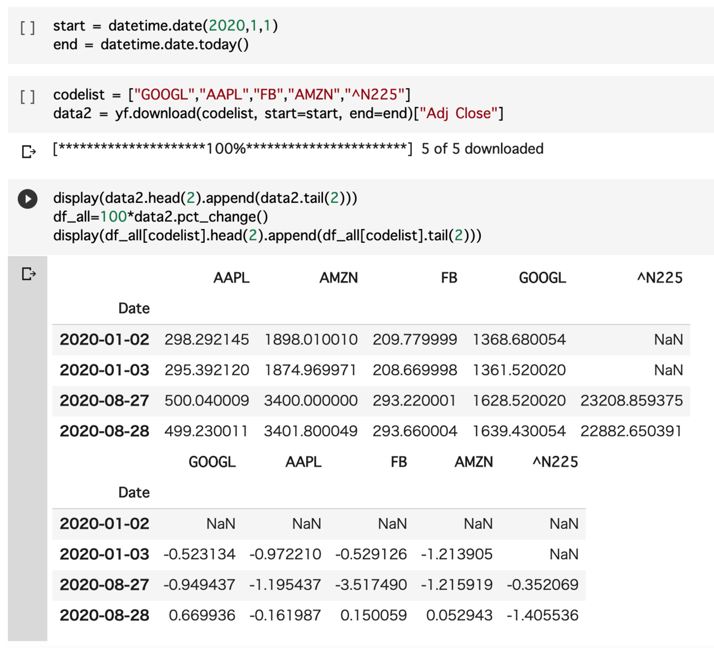Click cell value 22882.650391

point(631,431)
